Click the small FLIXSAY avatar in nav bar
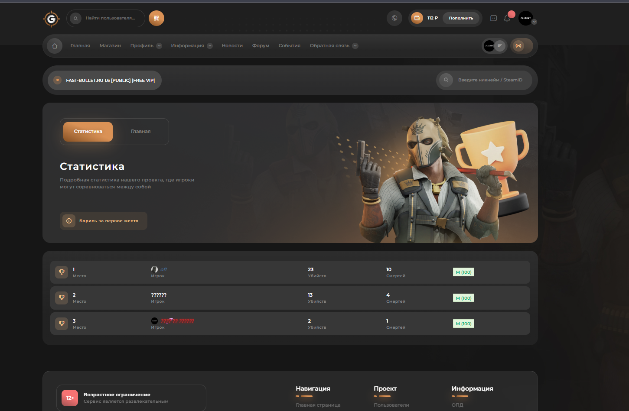629x411 pixels. click(489, 45)
